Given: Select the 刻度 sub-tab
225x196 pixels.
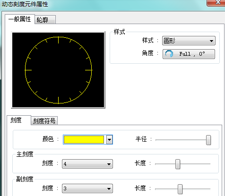Looking at the screenshot, I should tap(19, 120).
